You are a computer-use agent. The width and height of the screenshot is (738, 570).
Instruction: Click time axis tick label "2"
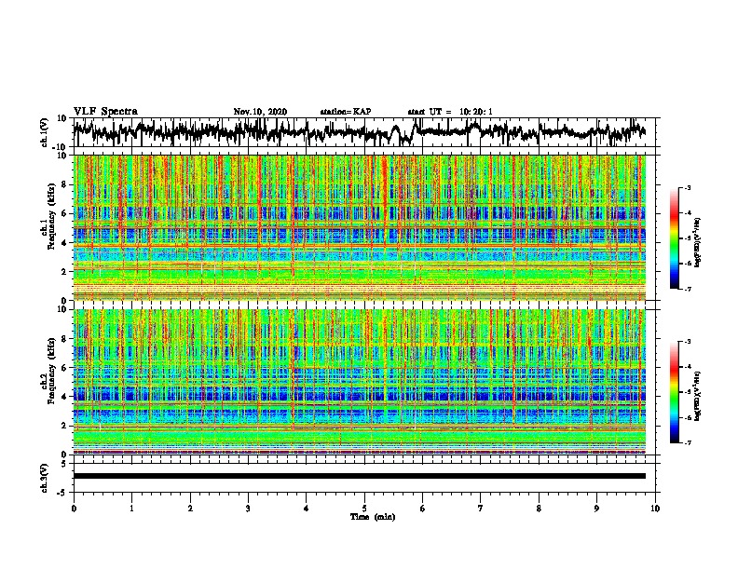(190, 509)
